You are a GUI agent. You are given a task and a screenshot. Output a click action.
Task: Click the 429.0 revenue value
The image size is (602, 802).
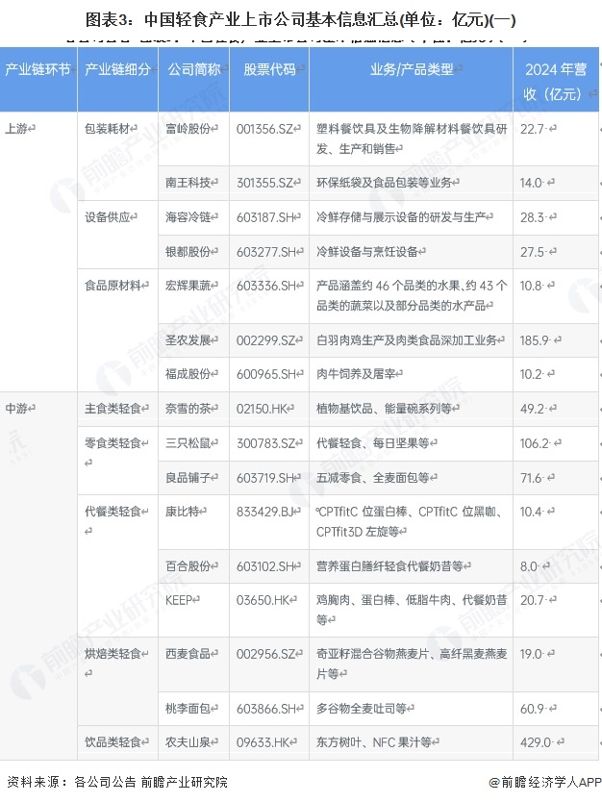coord(537,742)
